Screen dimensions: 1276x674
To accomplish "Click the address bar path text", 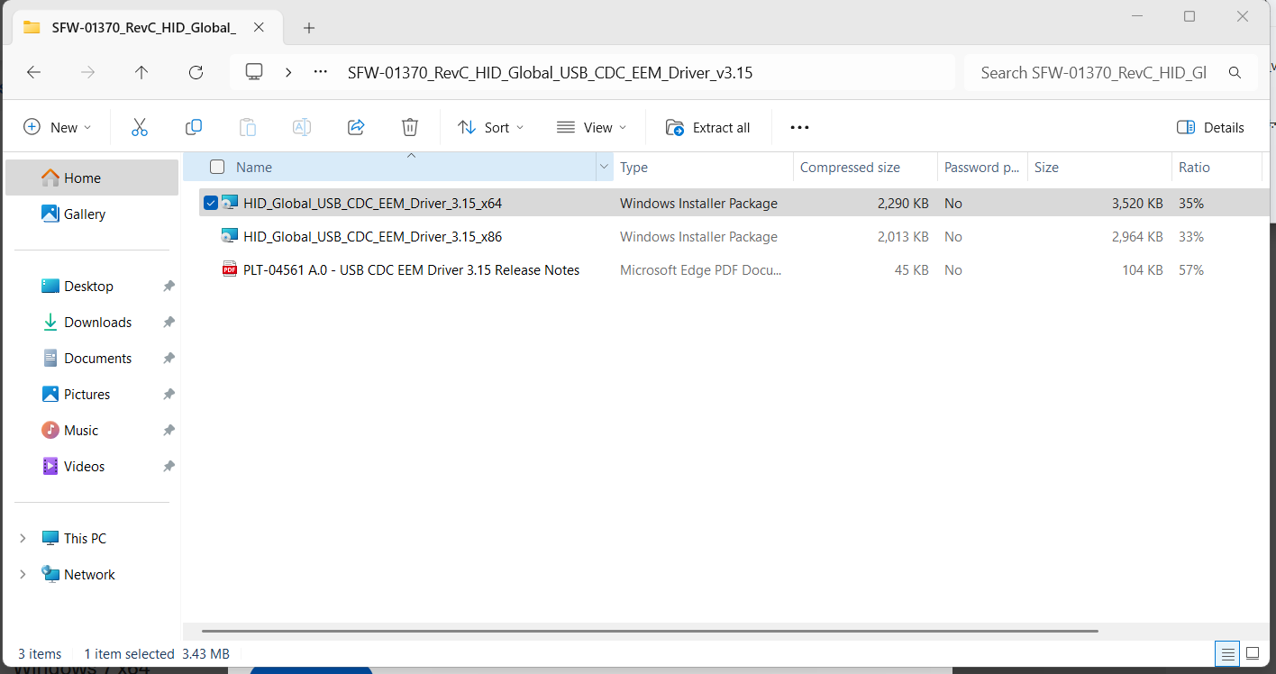I will (550, 73).
